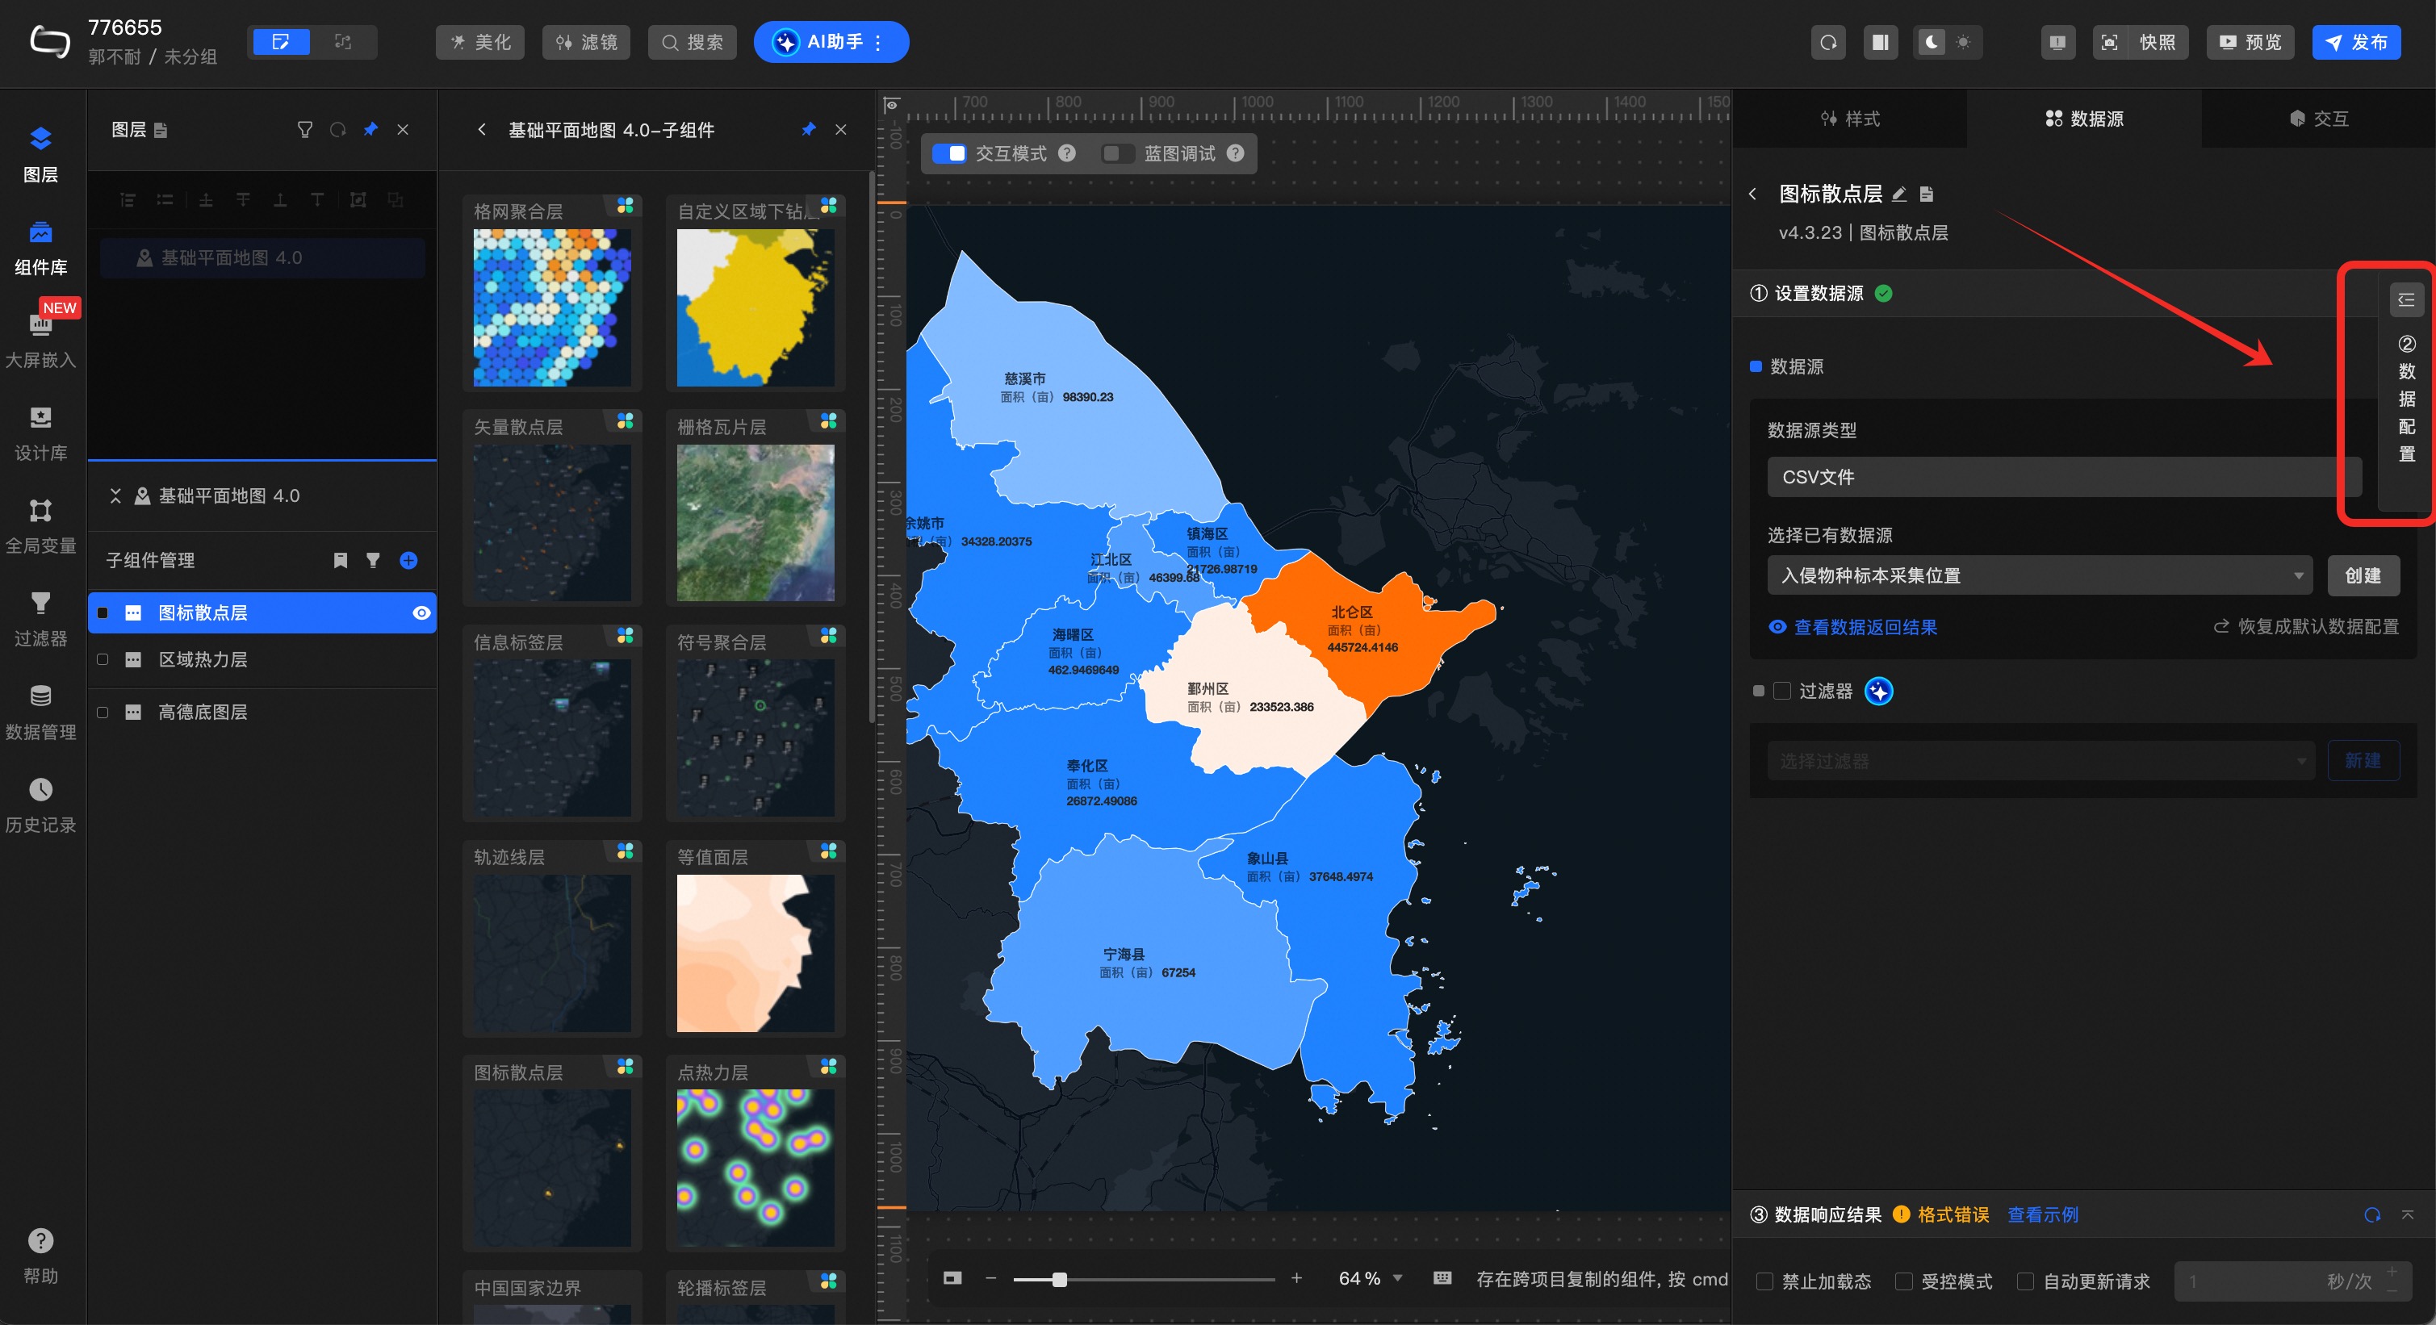The width and height of the screenshot is (2436, 1325).
Task: Refresh the data response result
Action: pos(2371,1214)
